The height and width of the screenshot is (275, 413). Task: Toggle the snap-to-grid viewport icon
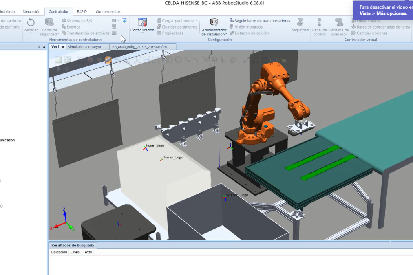click(x=169, y=60)
